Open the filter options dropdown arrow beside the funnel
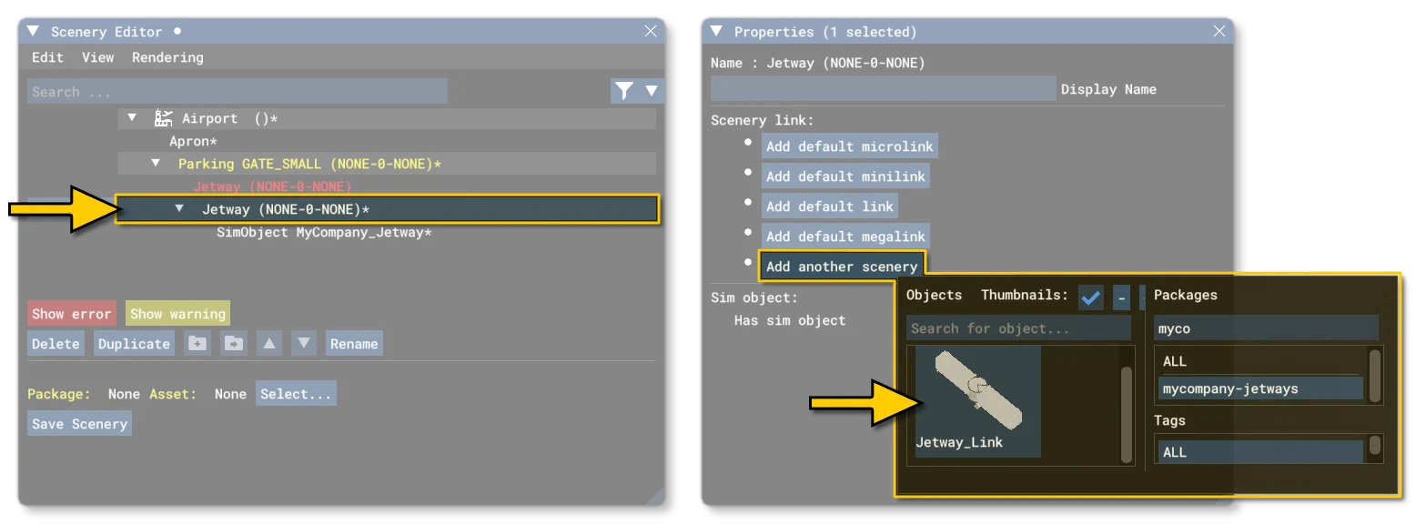The width and height of the screenshot is (1416, 524). tap(652, 91)
